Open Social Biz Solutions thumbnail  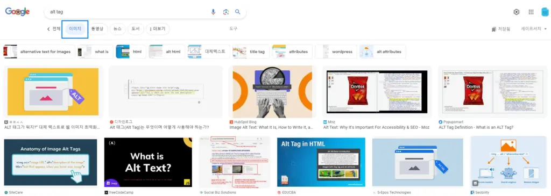tap(235, 162)
